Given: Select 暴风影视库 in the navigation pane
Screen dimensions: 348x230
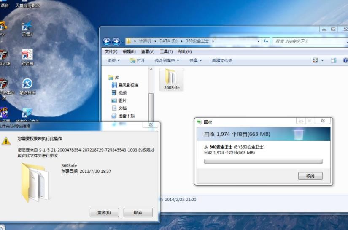Looking at the screenshot, I should [125, 85].
